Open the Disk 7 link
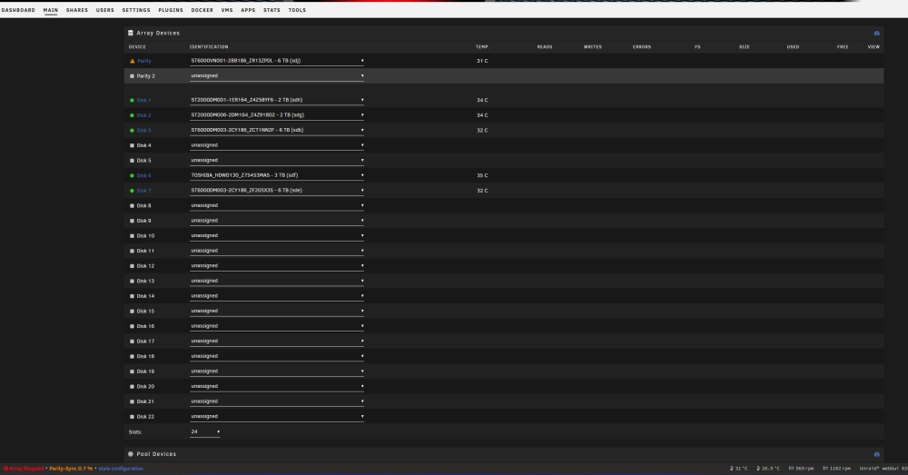Screen dimensions: 908x475 coord(143,191)
